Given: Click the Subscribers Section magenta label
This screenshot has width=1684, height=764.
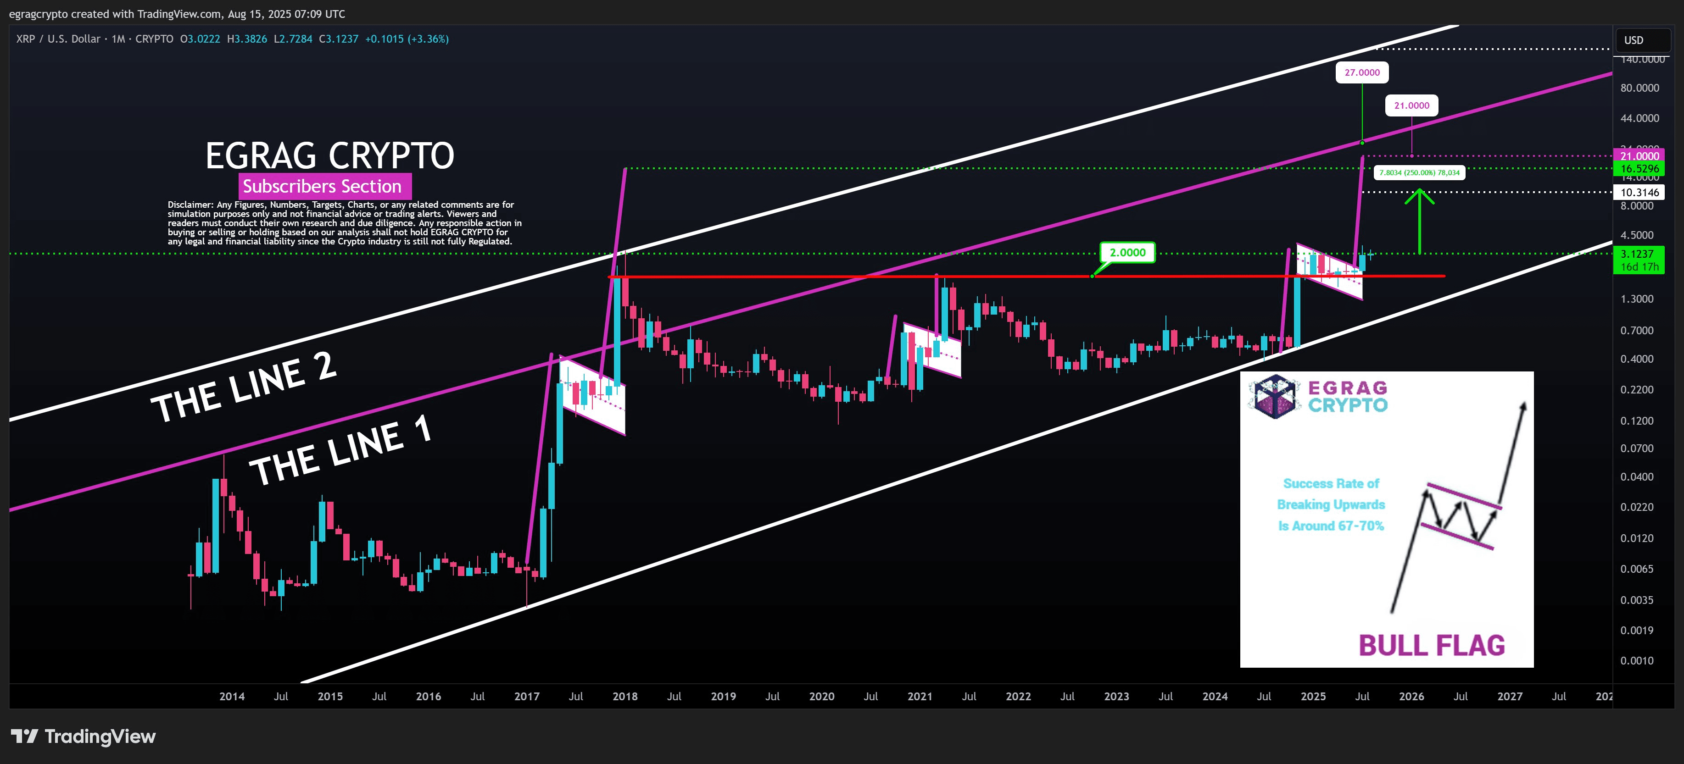Looking at the screenshot, I should pyautogui.click(x=325, y=186).
